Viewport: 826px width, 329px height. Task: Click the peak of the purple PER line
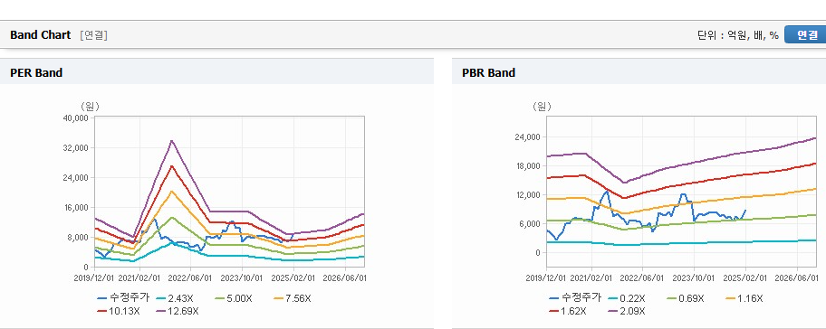point(172,140)
